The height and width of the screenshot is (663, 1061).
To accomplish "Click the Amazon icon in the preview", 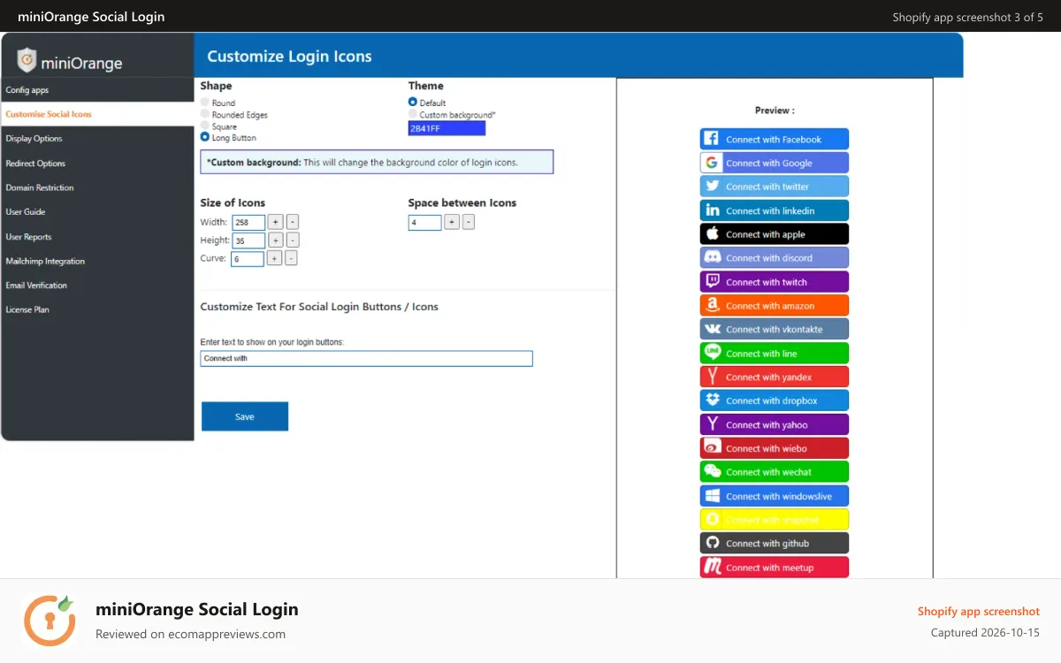I will 712,306.
